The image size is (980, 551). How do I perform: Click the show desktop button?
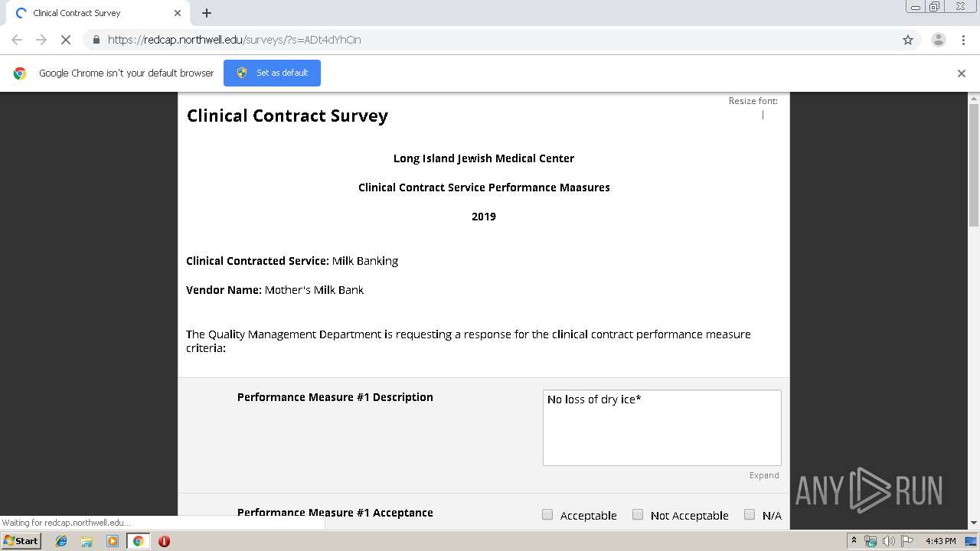pos(971,541)
